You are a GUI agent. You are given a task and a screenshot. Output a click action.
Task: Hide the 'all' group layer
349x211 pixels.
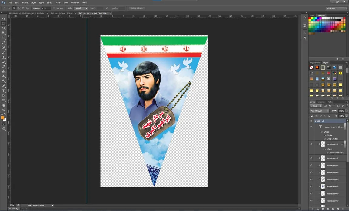click(311, 121)
